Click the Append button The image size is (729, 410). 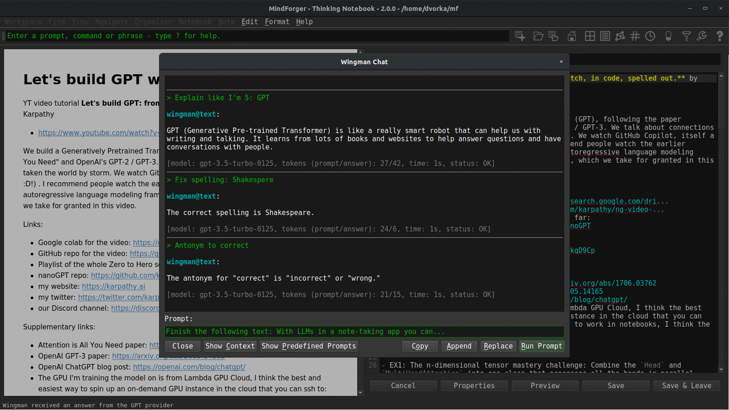[459, 346]
